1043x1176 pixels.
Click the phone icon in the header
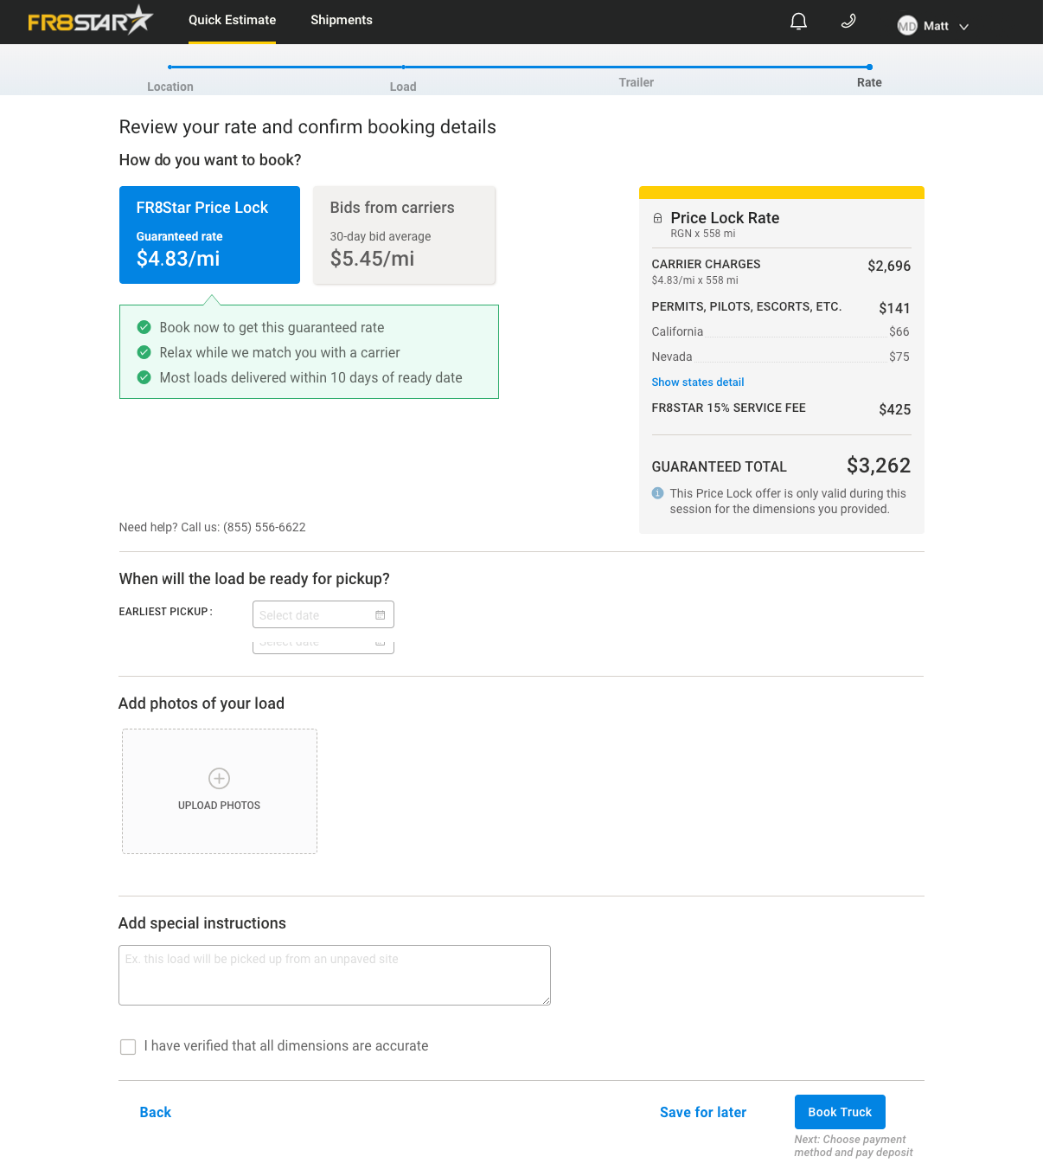[x=848, y=21]
